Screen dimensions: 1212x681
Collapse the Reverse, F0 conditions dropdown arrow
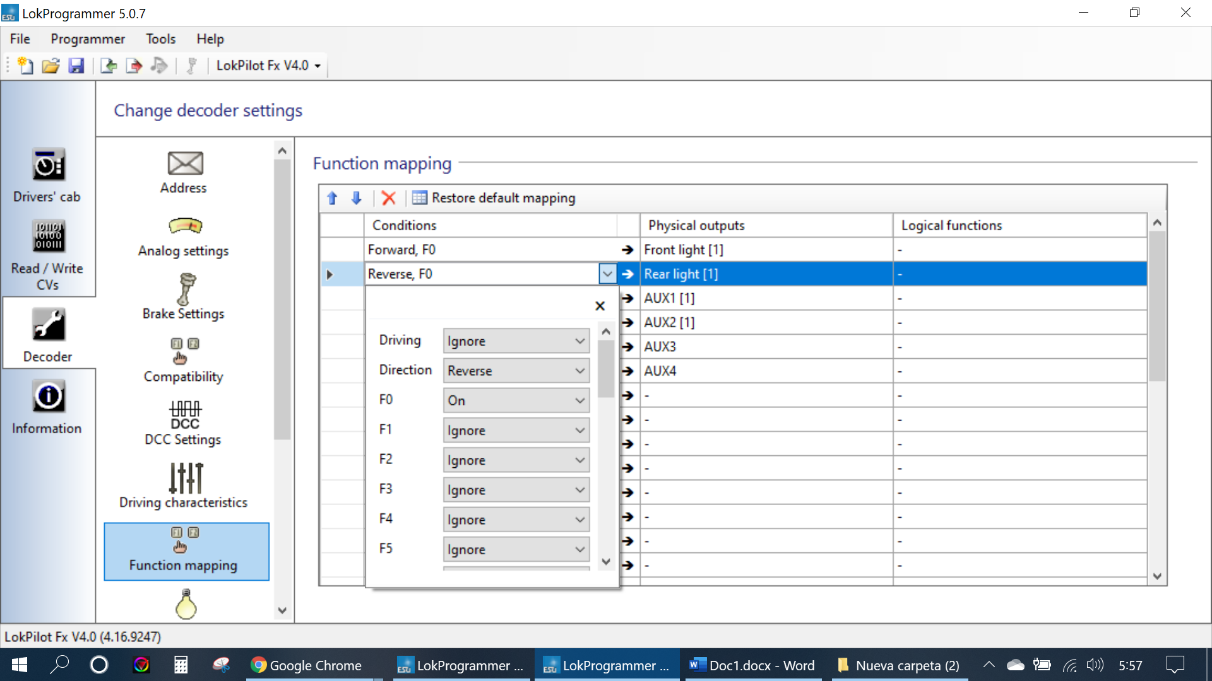pyautogui.click(x=607, y=274)
